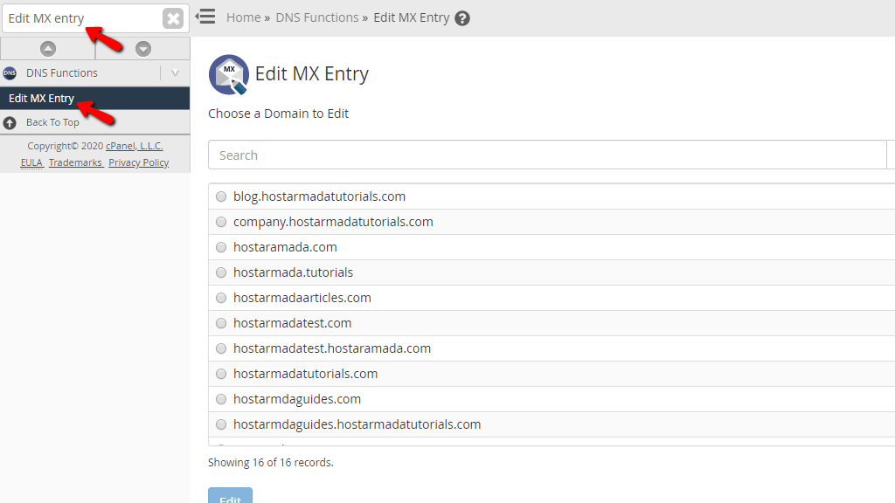
Task: Click inside the domain Search field
Action: click(x=437, y=155)
